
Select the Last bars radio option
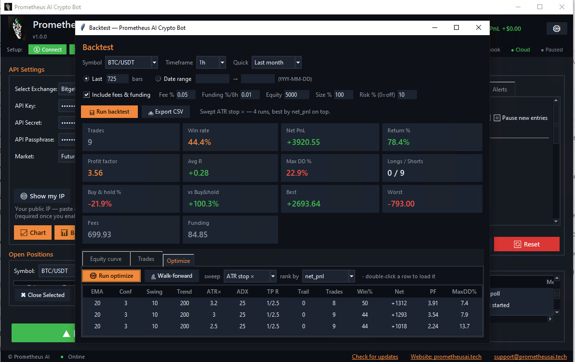tap(87, 79)
